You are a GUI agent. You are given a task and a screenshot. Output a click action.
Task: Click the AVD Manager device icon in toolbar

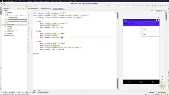[160, 6]
